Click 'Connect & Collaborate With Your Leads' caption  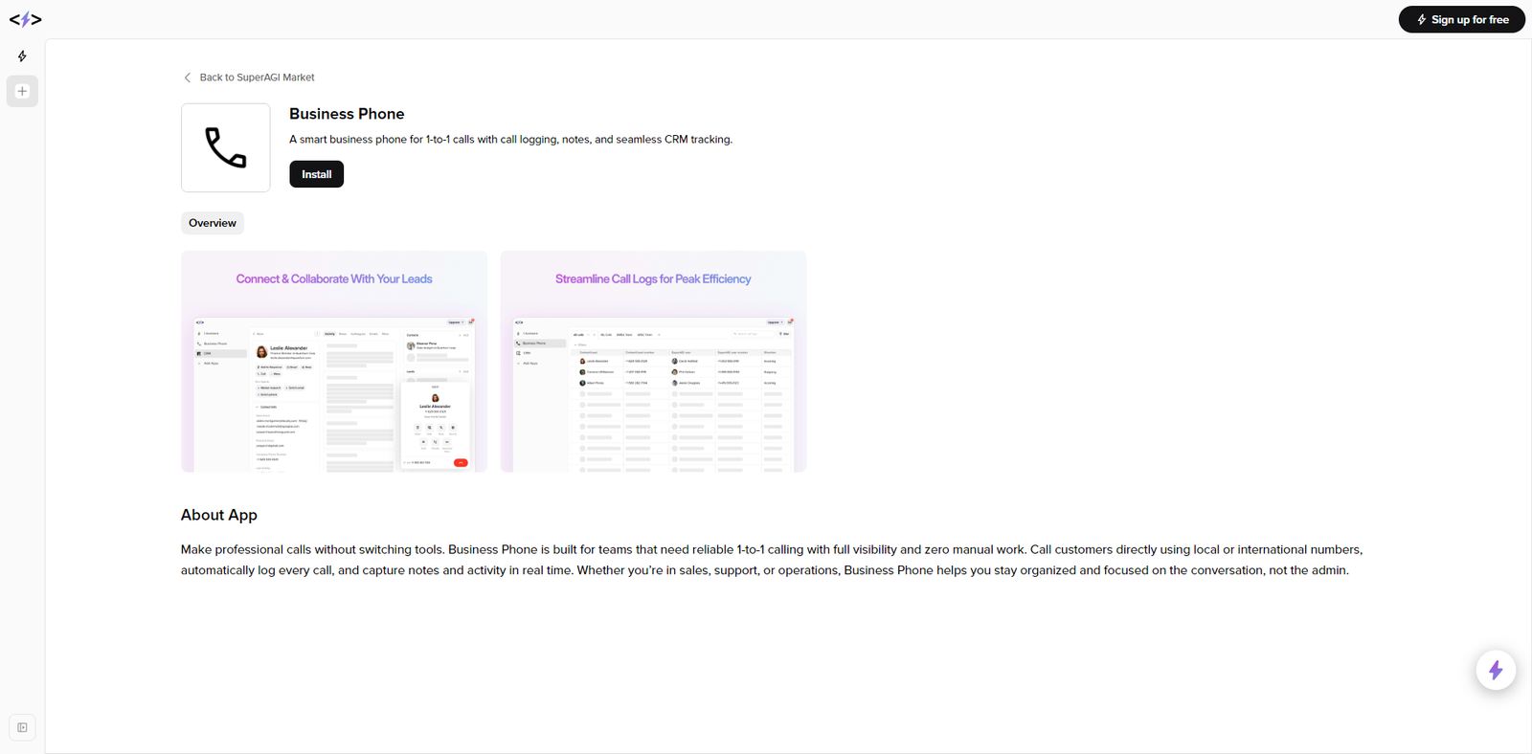click(334, 279)
